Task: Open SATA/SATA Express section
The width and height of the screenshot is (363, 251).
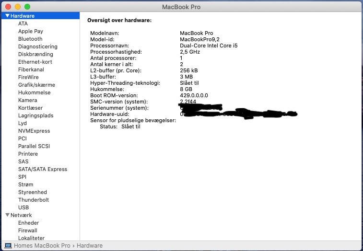Action: tap(43, 169)
